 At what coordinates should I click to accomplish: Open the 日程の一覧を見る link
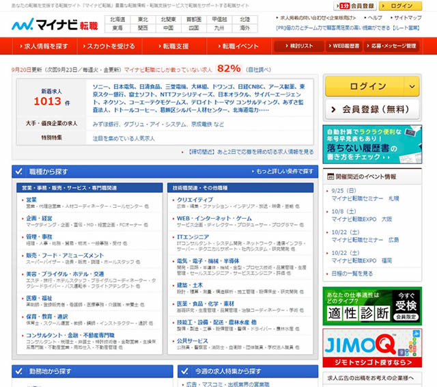tap(352, 273)
